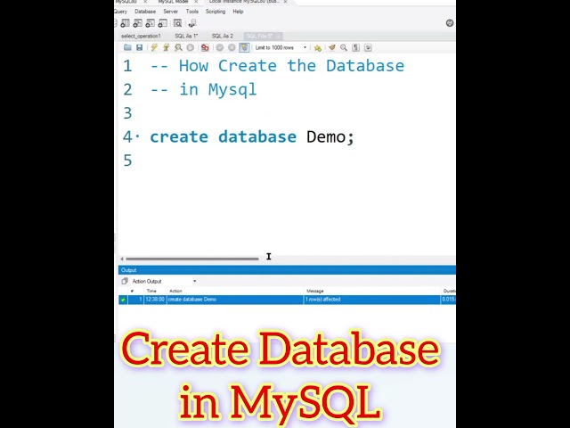Click the reconnect to DBMS icon

coord(192,24)
